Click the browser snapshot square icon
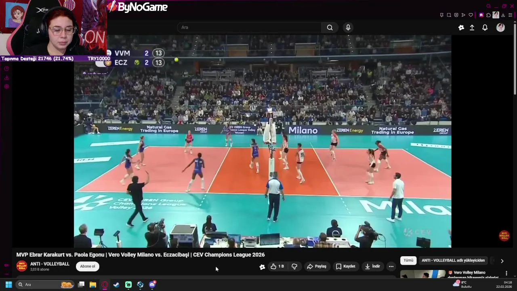Screen dimensions: 517x291 point(449,15)
